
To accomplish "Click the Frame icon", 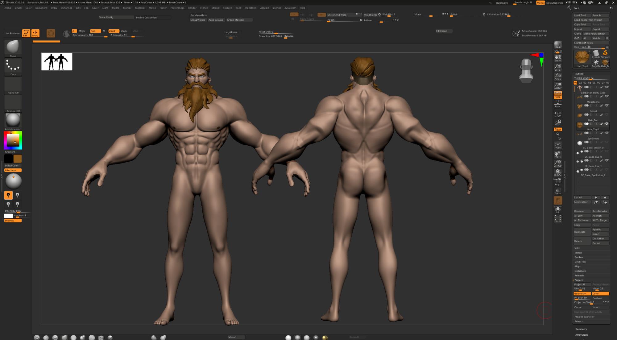I will click(558, 145).
